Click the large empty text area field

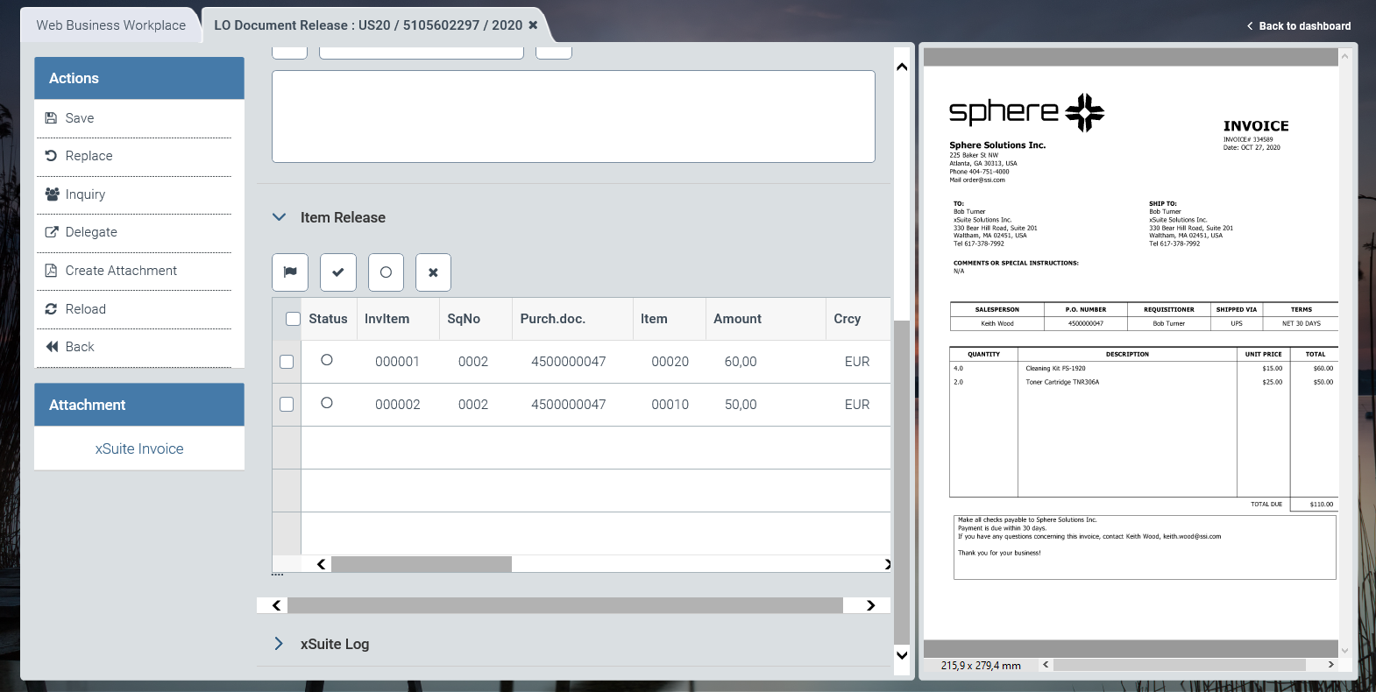click(573, 117)
